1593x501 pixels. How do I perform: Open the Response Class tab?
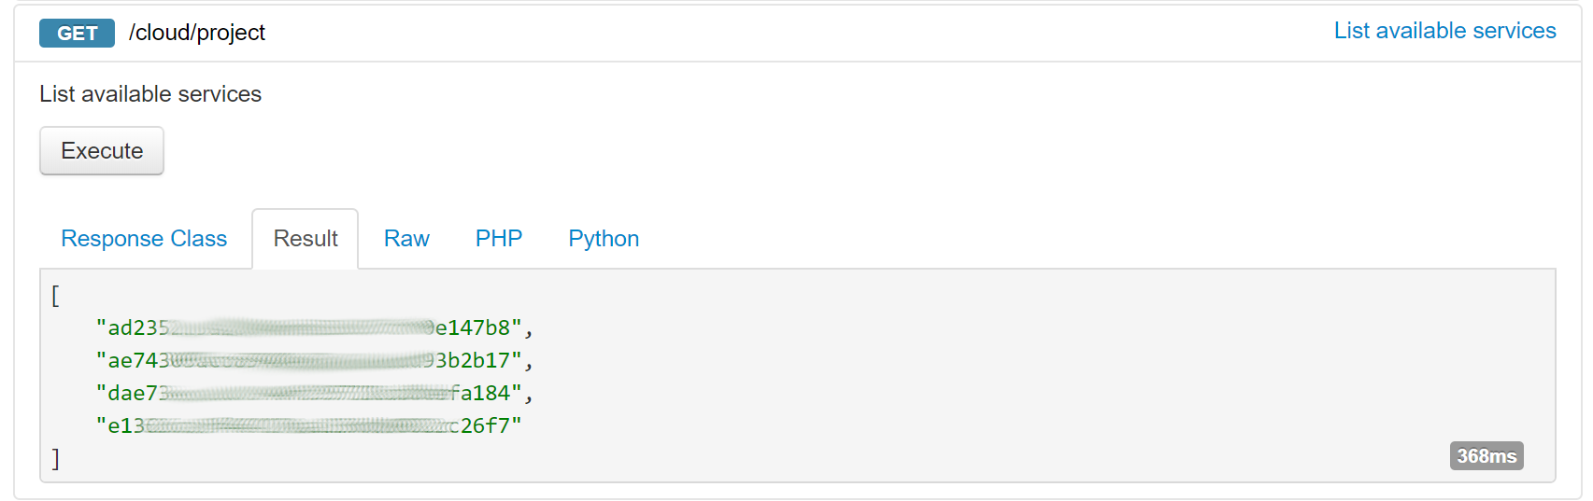[x=144, y=239]
